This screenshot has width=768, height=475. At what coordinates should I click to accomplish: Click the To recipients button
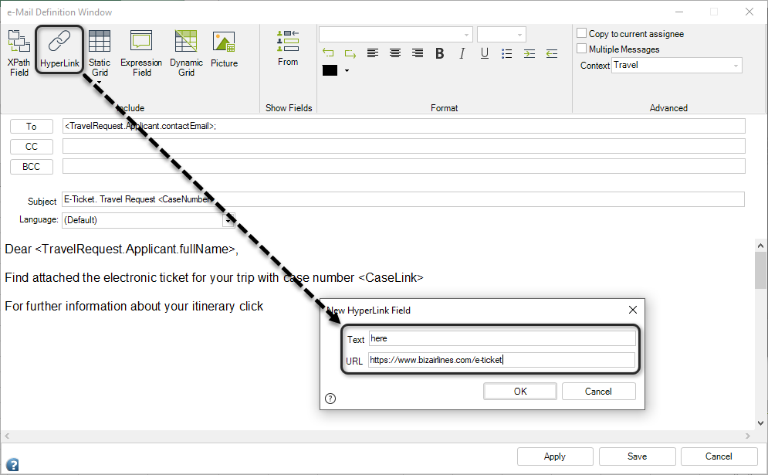click(32, 127)
